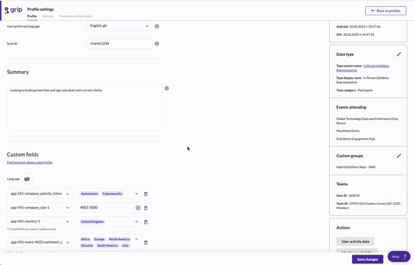Screen dimensions: 414x265
Task: Click the info icon beside Summary box
Action: [x=166, y=88]
